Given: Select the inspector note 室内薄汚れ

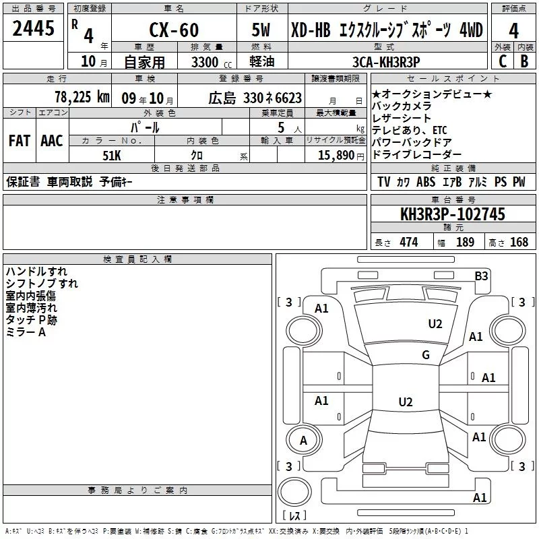Looking at the screenshot, I should coord(31,308).
